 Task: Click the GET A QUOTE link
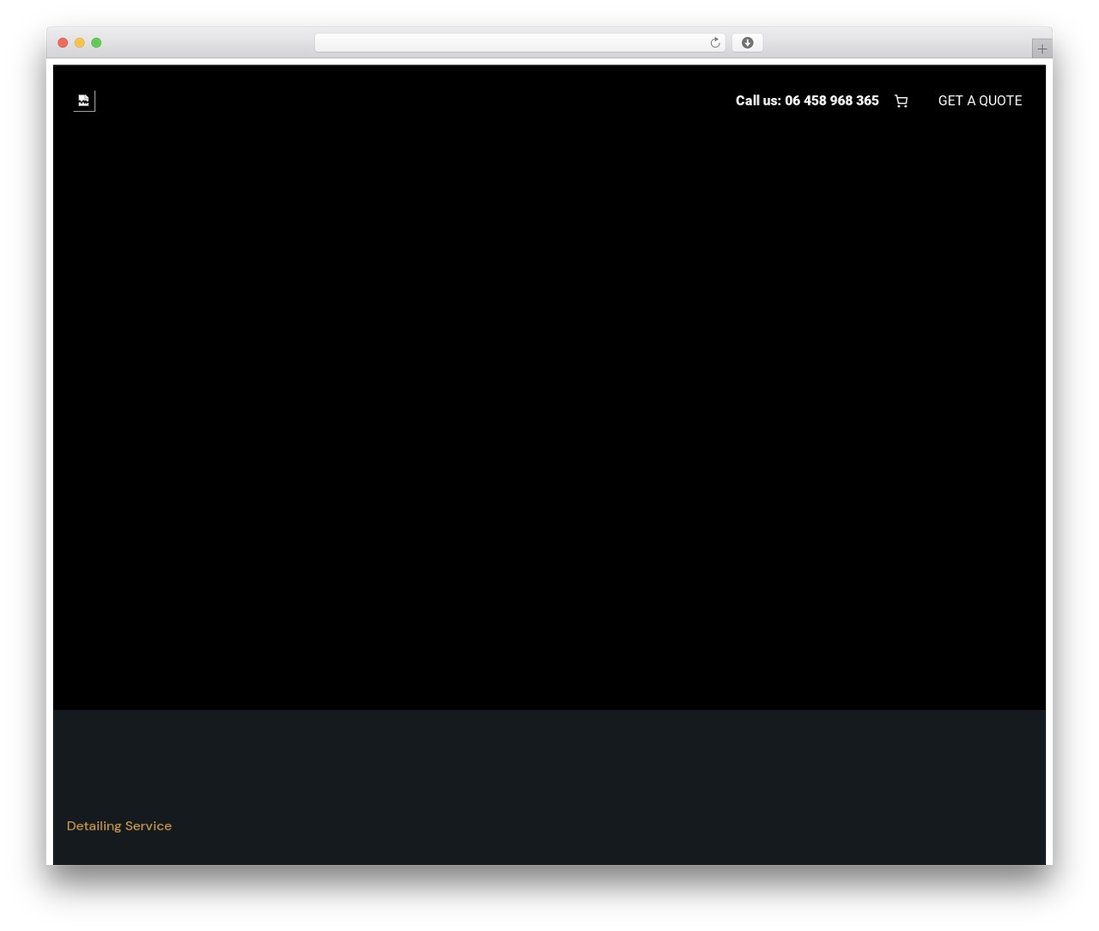click(x=980, y=100)
